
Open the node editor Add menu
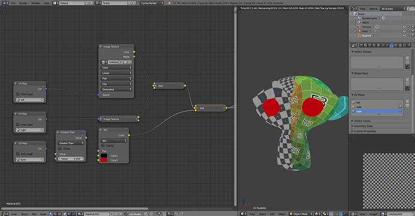[x=34, y=214]
